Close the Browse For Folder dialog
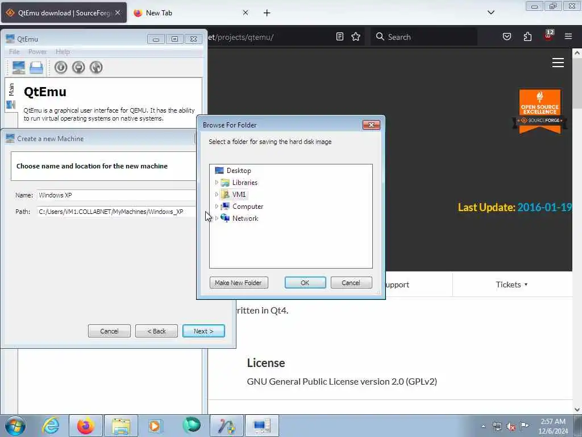This screenshot has height=437, width=582. click(x=371, y=125)
